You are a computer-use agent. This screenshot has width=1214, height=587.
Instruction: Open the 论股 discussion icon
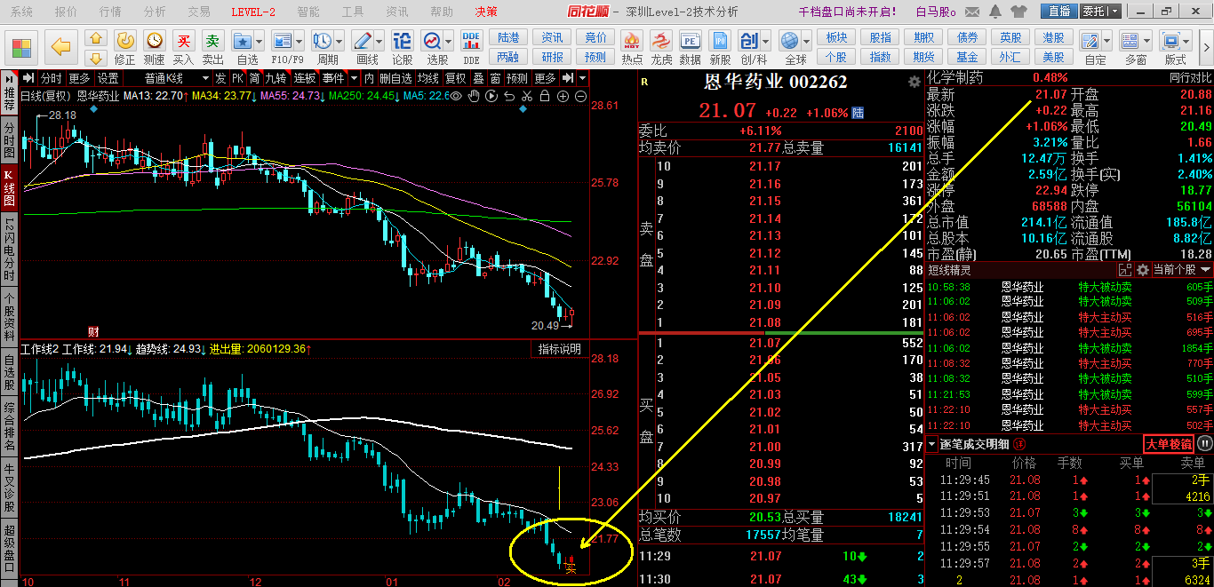[403, 41]
